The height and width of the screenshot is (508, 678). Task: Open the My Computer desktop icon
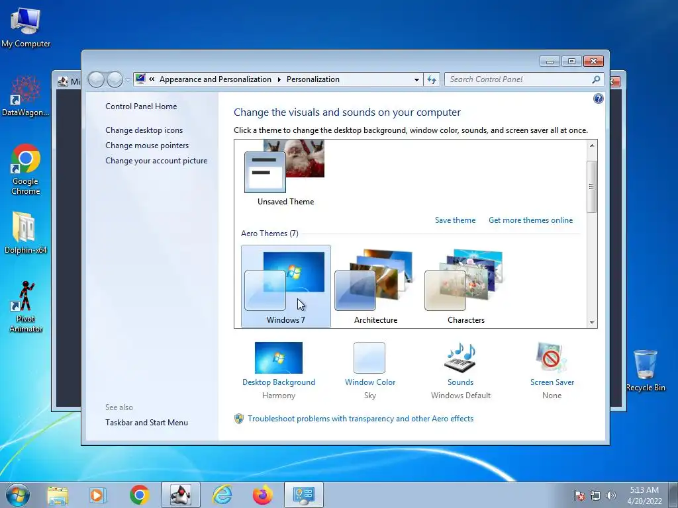click(x=26, y=27)
